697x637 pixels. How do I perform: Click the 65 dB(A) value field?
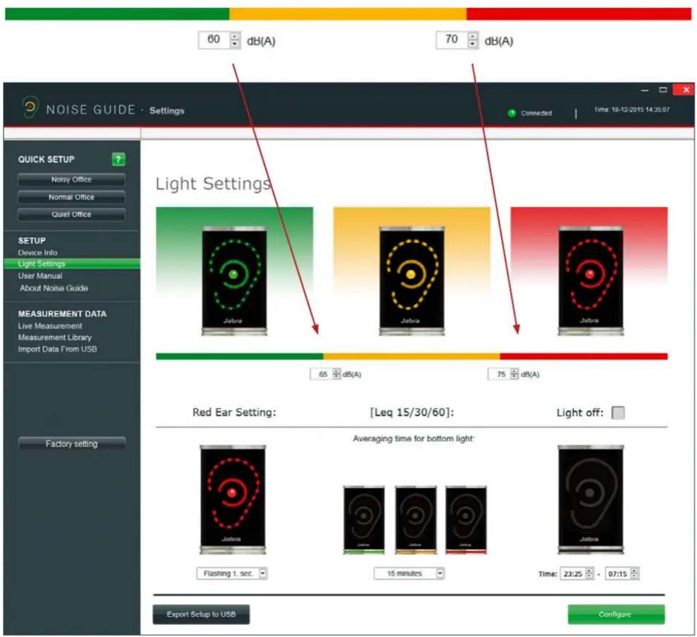322,374
